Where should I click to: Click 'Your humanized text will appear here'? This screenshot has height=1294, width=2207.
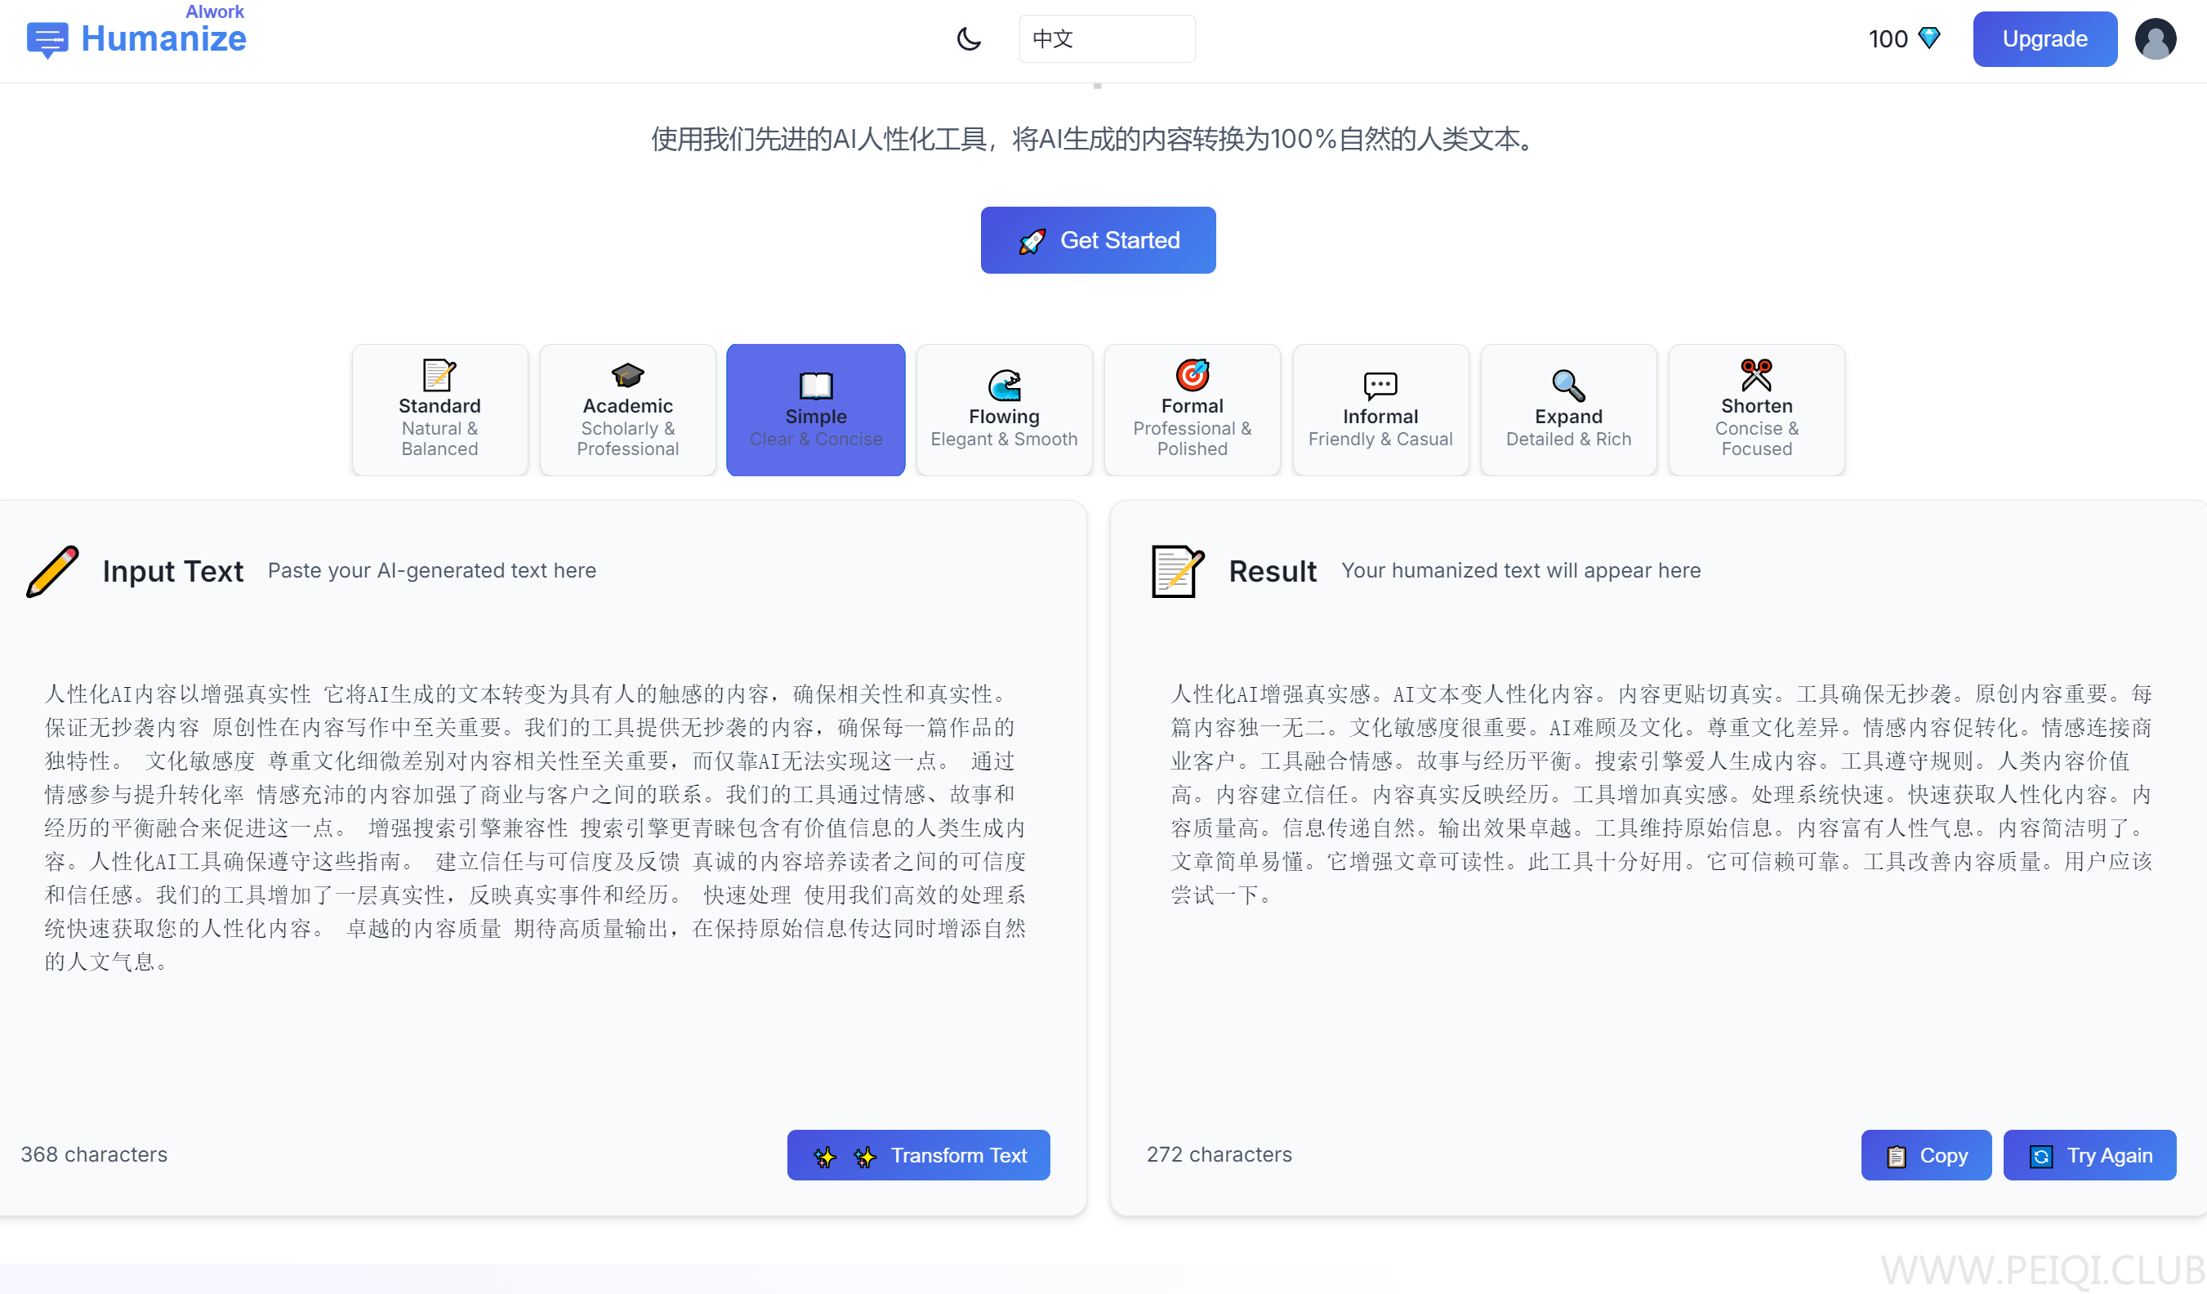pyautogui.click(x=1521, y=570)
